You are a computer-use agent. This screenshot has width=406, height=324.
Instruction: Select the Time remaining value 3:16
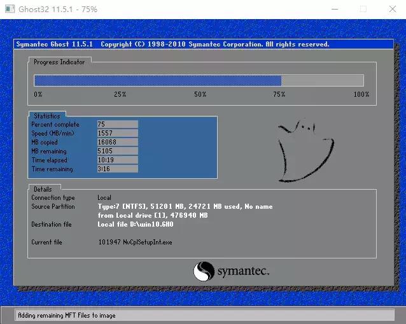coord(118,169)
